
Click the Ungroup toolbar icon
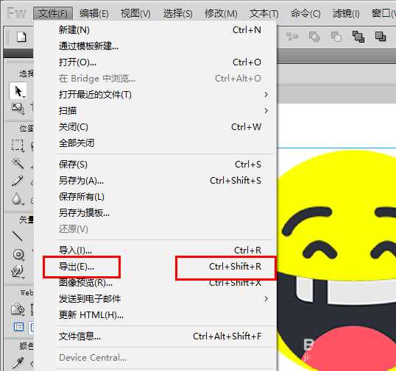click(x=292, y=37)
